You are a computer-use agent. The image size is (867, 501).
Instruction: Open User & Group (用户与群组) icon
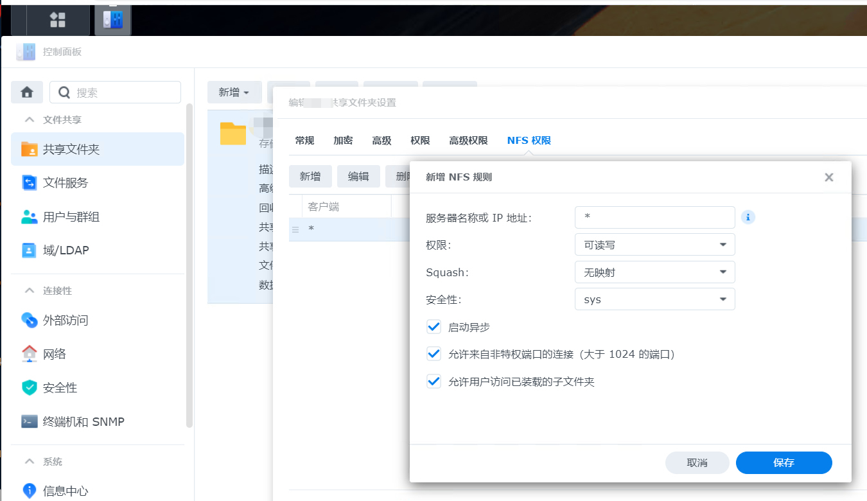point(30,217)
